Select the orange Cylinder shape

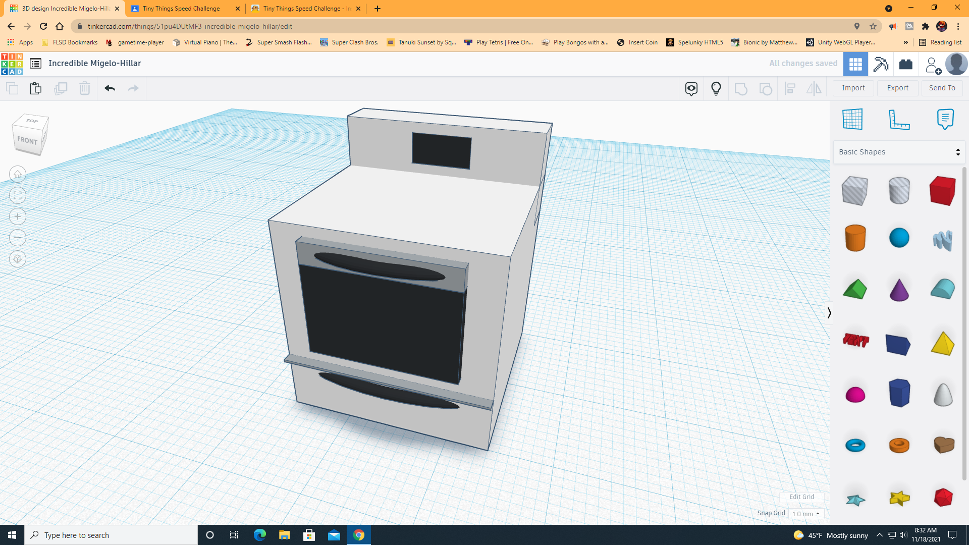coord(855,238)
